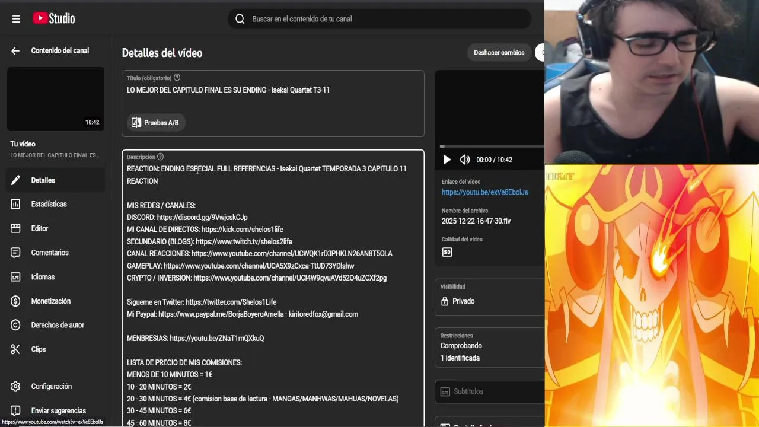Open Configuración settings
The width and height of the screenshot is (759, 427).
(56, 386)
